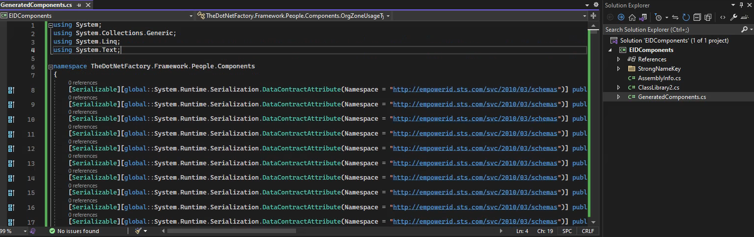The width and height of the screenshot is (754, 237).
Task: Click the IntelliCode purple status icon
Action: coord(33,231)
